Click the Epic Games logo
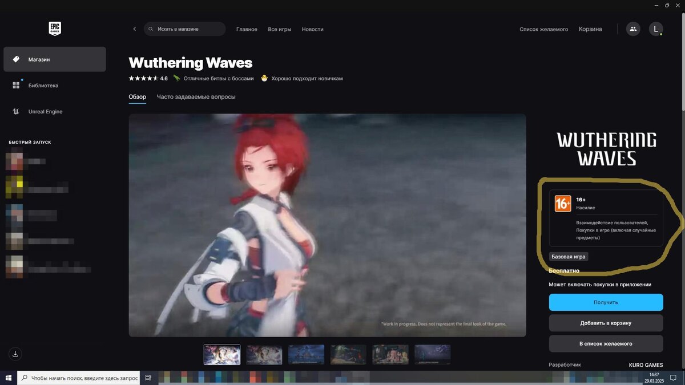This screenshot has width=685, height=385. tap(55, 29)
